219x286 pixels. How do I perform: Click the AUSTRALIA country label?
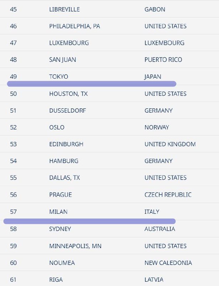pyautogui.click(x=159, y=229)
